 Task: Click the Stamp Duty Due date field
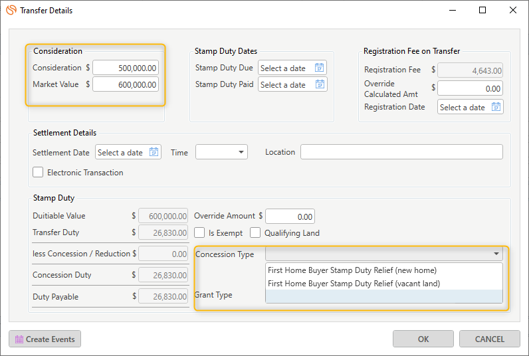pyautogui.click(x=292, y=68)
